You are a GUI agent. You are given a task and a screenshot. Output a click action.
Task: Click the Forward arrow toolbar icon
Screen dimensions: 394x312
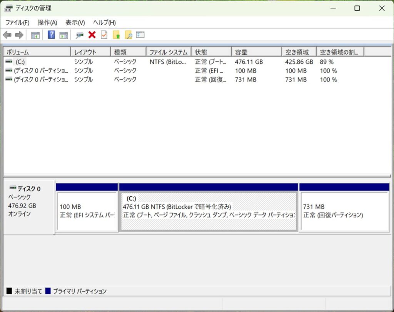coord(19,35)
